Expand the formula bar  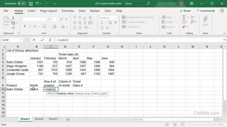tap(224, 40)
